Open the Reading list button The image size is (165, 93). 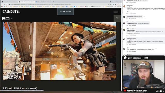pyautogui.click(x=118, y=6)
